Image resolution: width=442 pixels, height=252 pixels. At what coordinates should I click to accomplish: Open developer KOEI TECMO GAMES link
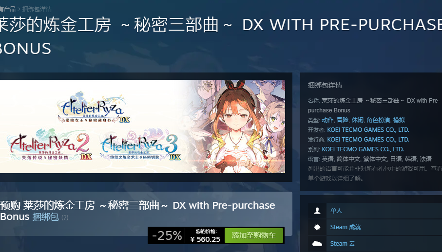pyautogui.click(x=368, y=130)
